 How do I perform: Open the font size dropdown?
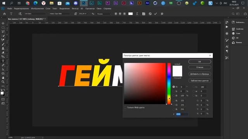tap(84, 14)
